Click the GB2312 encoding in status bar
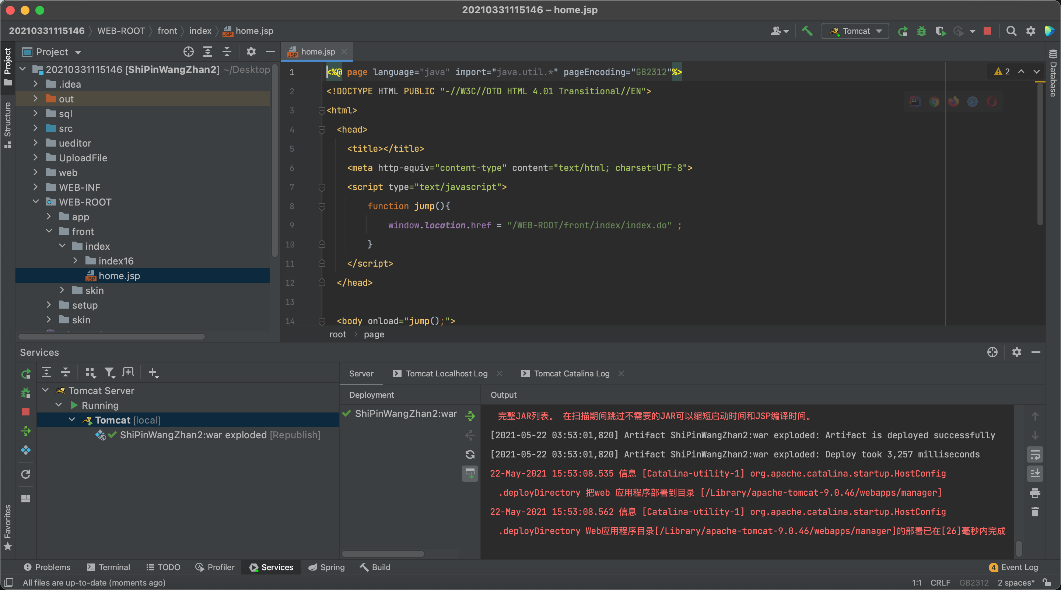Screen dimensions: 1061x590 974,582
